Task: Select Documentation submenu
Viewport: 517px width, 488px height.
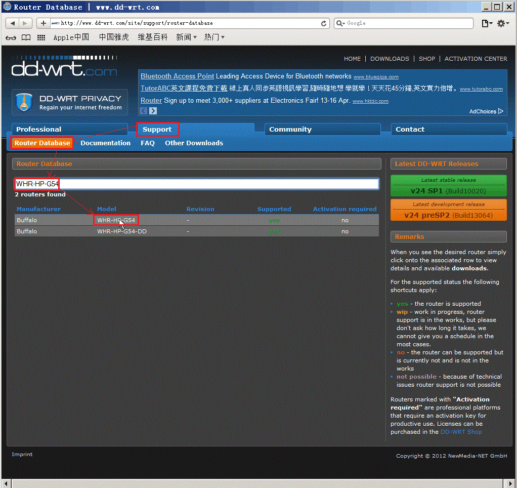Action: click(106, 143)
